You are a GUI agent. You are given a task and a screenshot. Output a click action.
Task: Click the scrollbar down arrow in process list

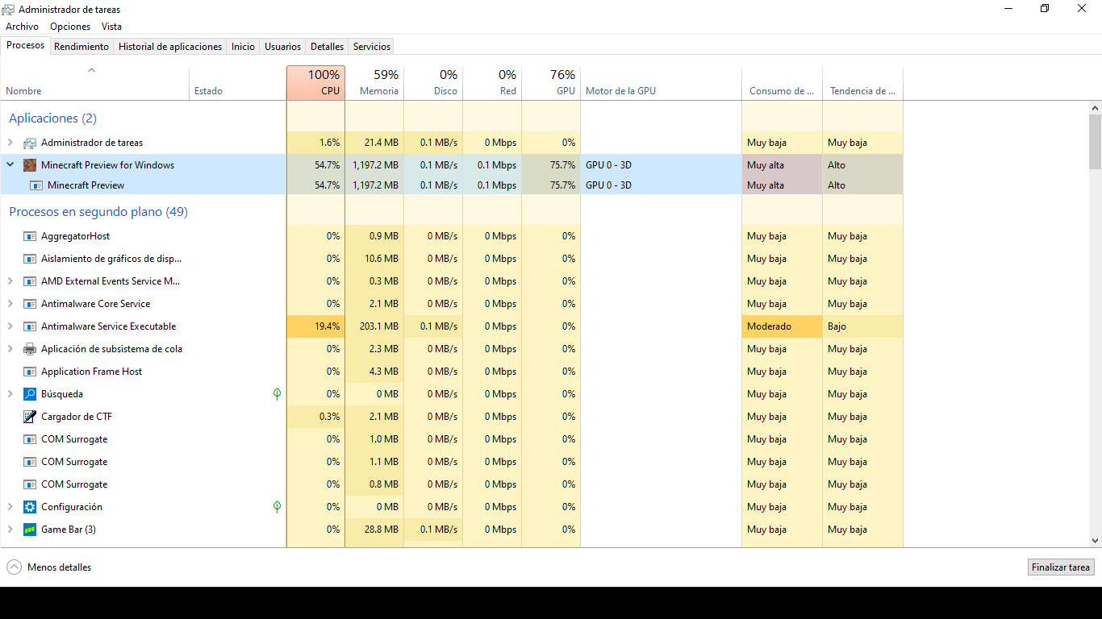tap(1095, 541)
